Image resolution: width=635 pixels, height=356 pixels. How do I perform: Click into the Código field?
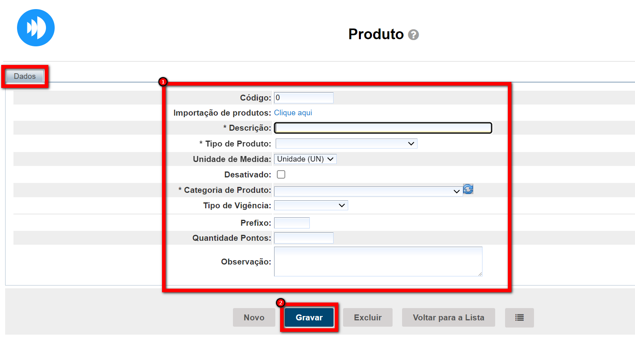(304, 98)
